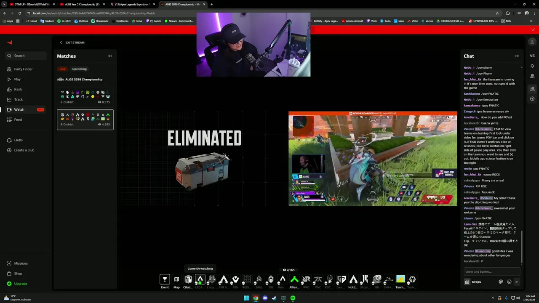This screenshot has width=539, height=303.
Task: Open Gmail bookmark
Action: (x=31, y=21)
